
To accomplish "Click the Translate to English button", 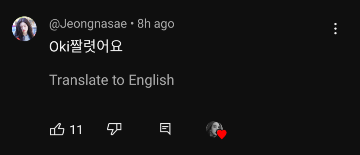I will (112, 80).
